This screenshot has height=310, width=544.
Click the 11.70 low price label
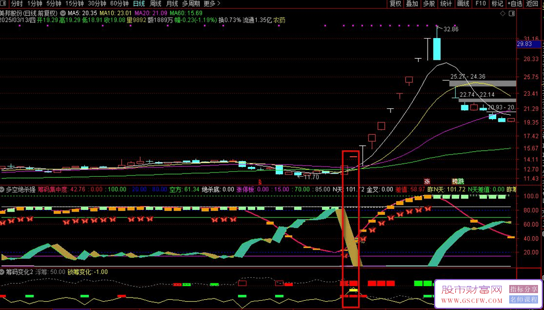tap(311, 177)
